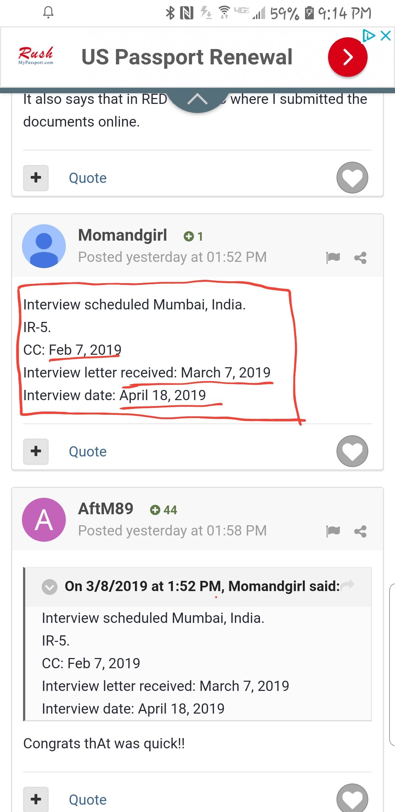Like Momandgirl's post with heart icon
The width and height of the screenshot is (395, 812).
352,451
